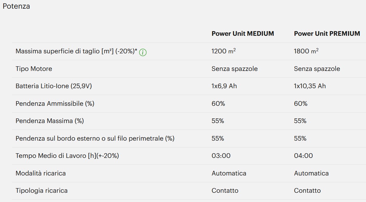Screen dimensions: 366x202
Task: Select the 1200 m² value cell
Action: [223, 51]
